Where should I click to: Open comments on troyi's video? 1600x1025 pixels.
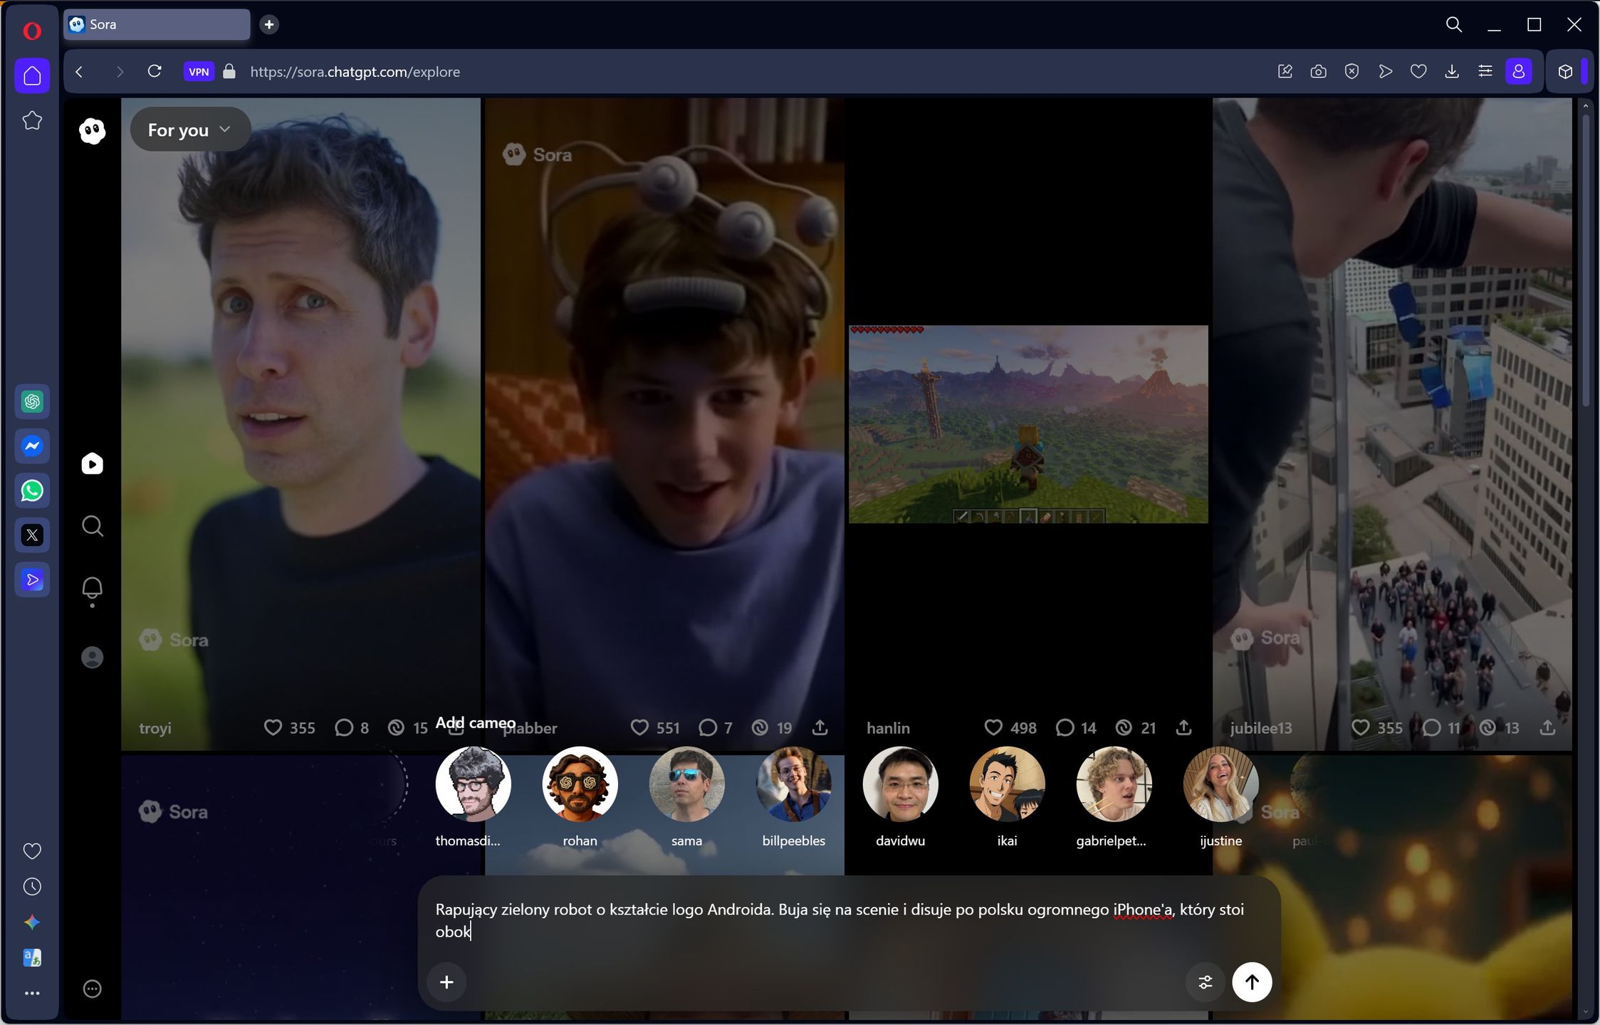click(344, 727)
